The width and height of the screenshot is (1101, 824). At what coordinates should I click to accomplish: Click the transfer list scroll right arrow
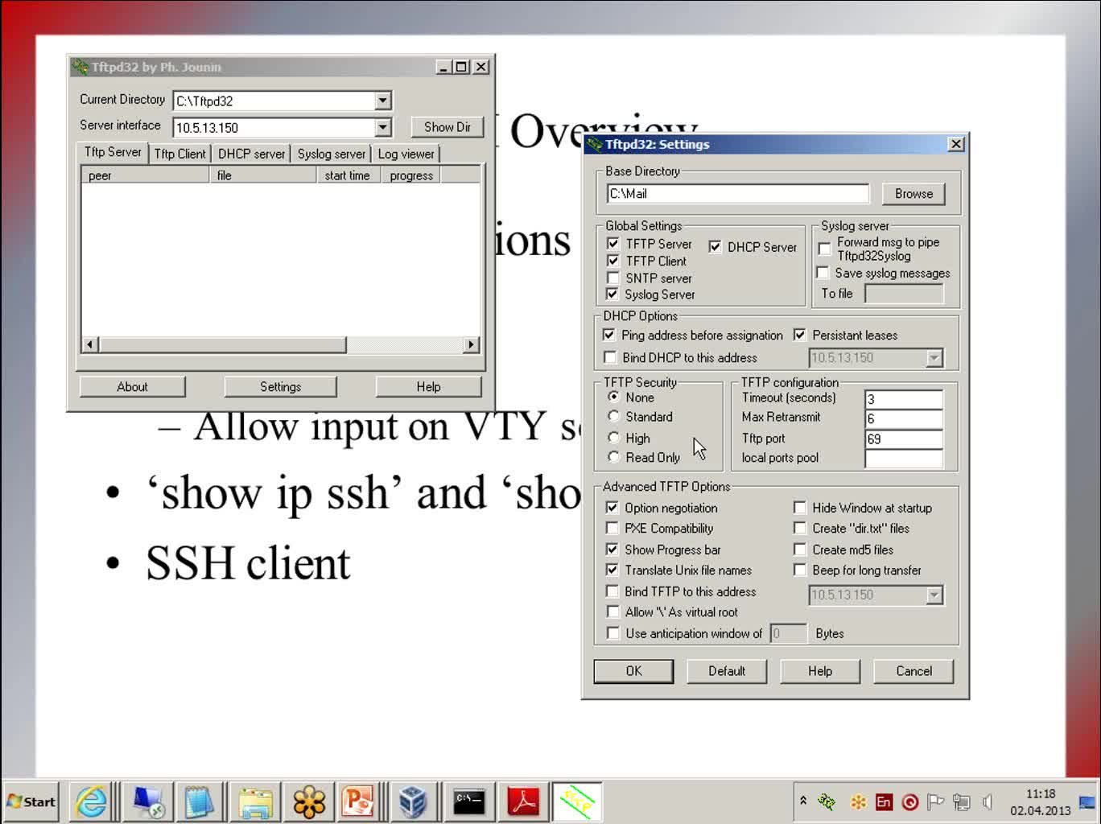(x=471, y=344)
